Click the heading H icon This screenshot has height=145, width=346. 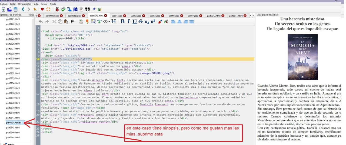coord(114,22)
